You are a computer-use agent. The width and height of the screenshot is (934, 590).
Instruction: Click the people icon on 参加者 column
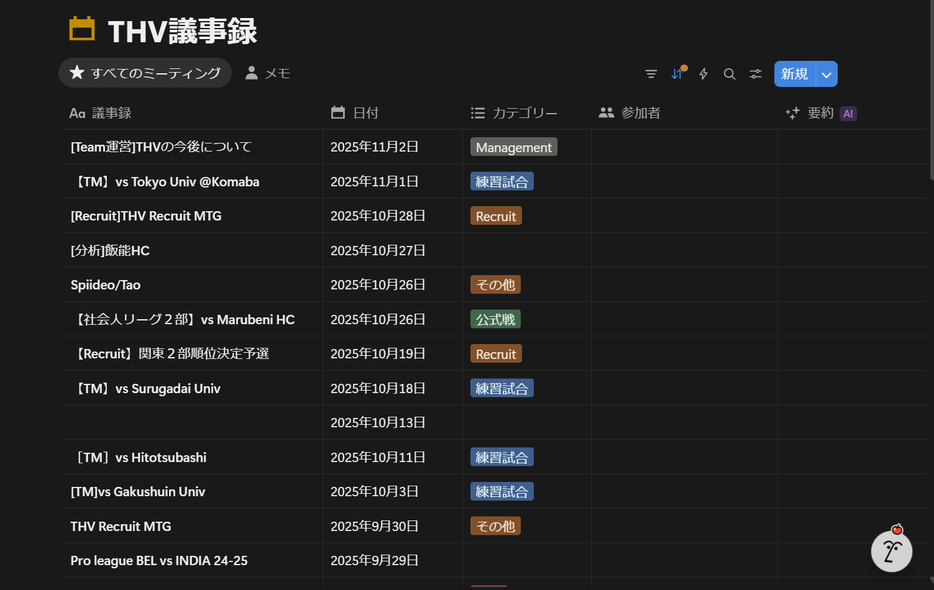[607, 112]
